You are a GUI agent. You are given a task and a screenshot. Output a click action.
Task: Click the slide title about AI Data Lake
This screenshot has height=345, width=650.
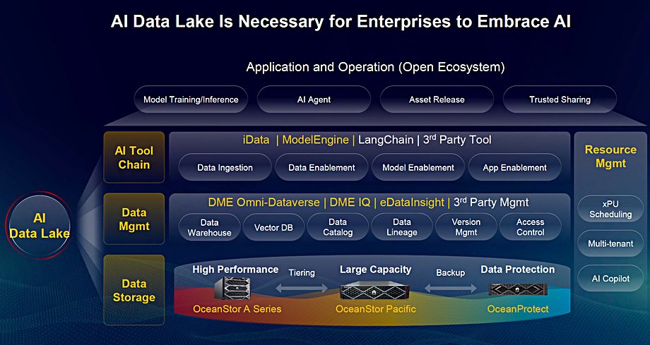coord(341,22)
